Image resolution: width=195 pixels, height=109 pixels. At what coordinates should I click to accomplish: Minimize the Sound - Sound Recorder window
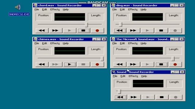[x=173, y=72]
